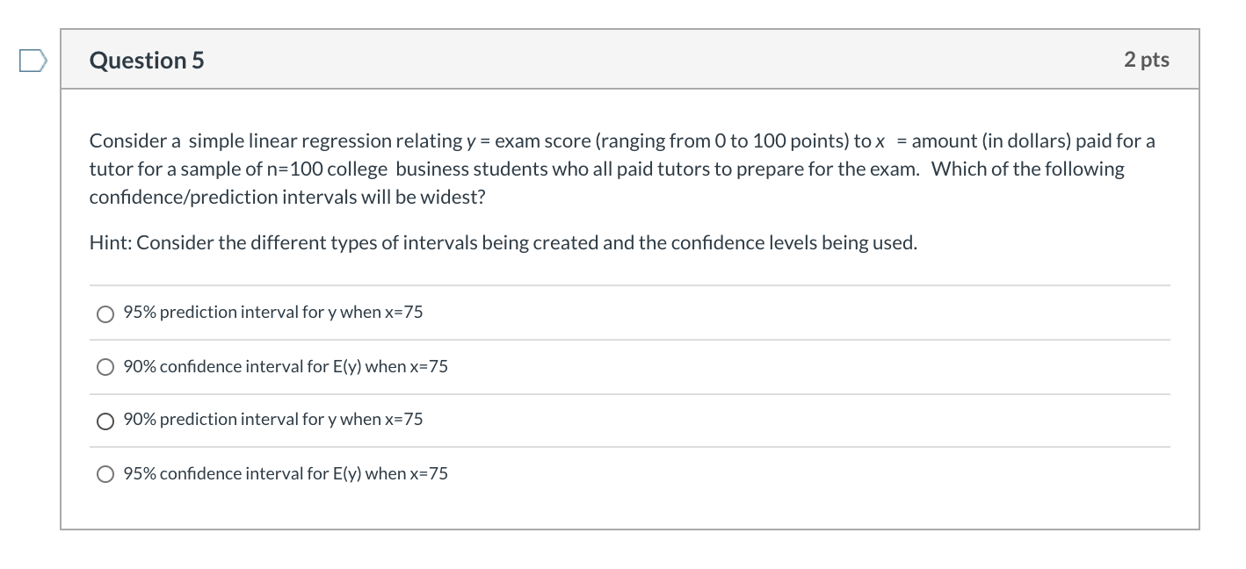Click the divider above the answer options

[x=629, y=284]
